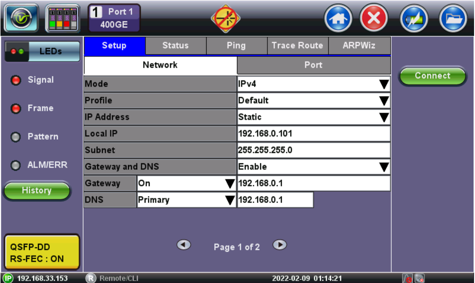Click the laser off warning icon
Screen dimensions: 475x283
coord(226,19)
